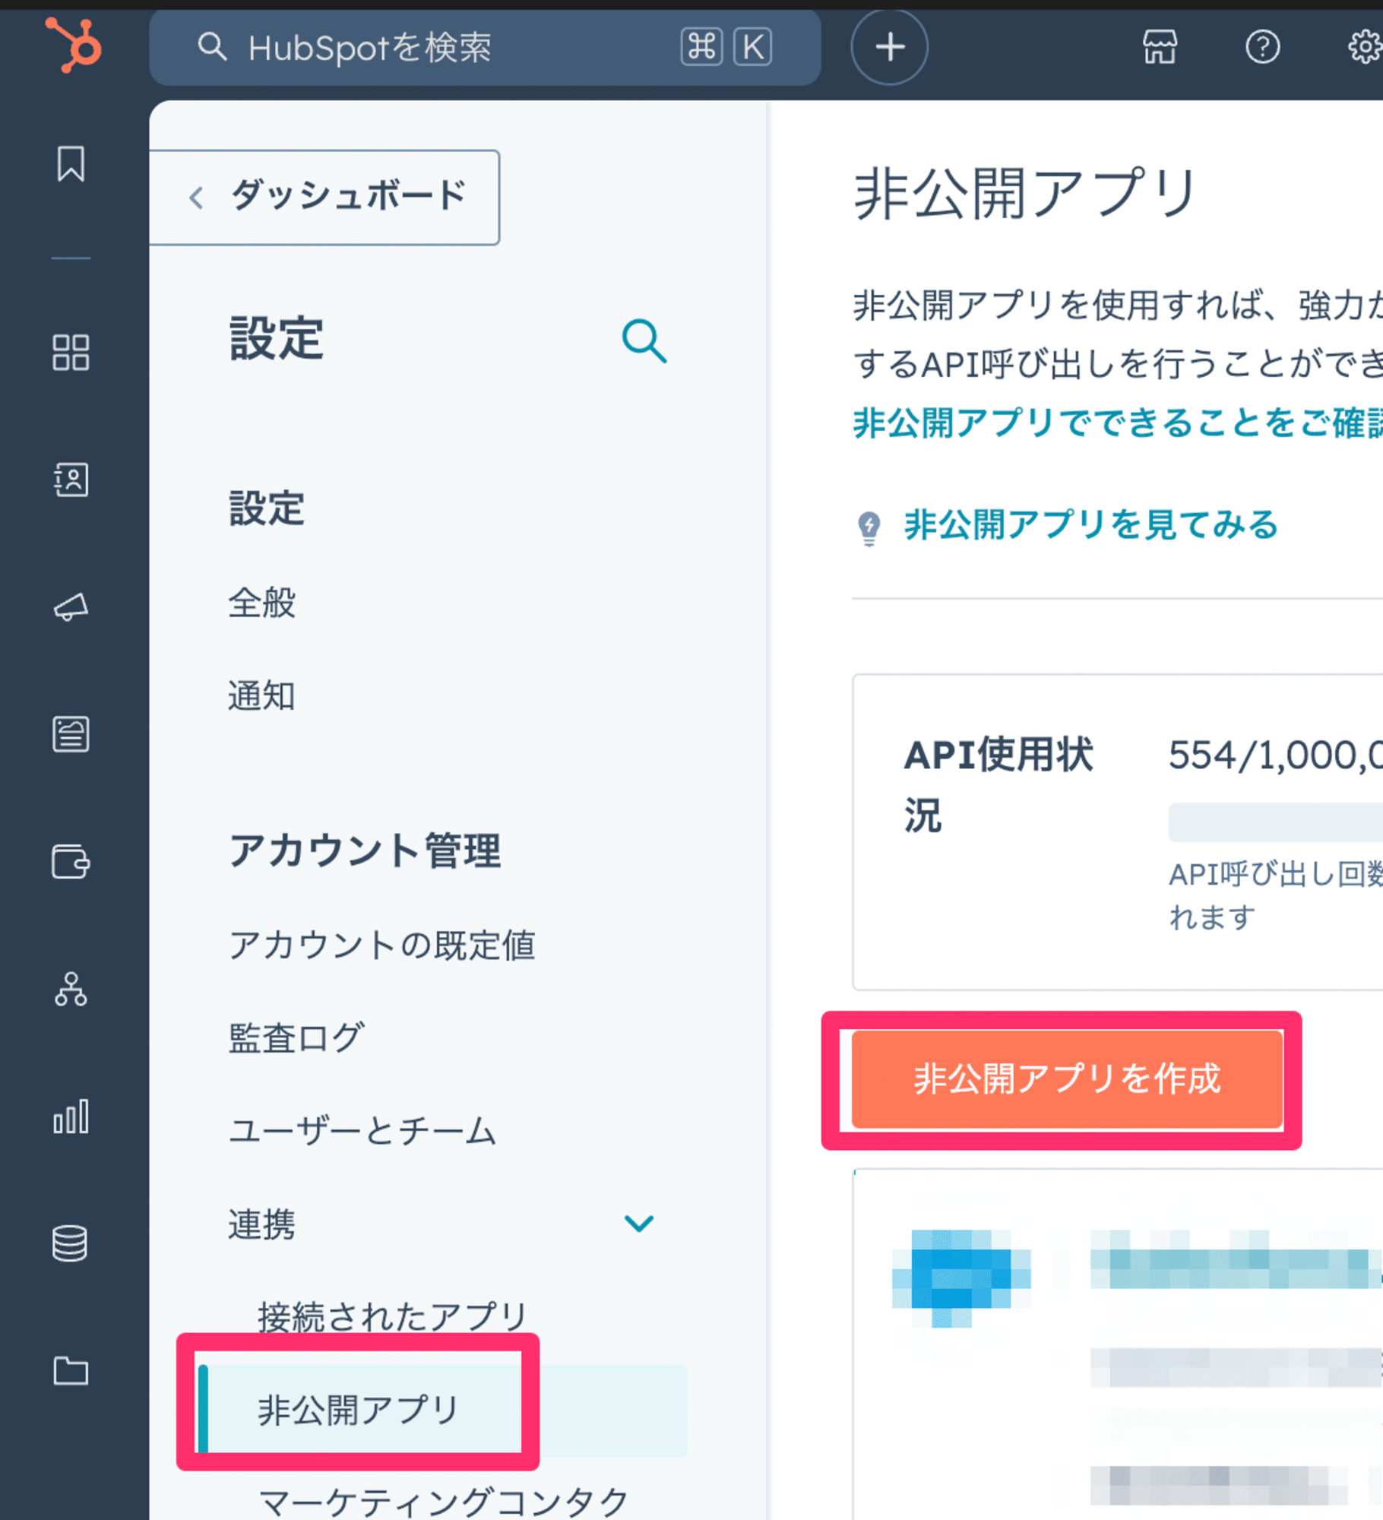The height and width of the screenshot is (1520, 1383).
Task: Open the CRM contacts icon
Action: (71, 480)
